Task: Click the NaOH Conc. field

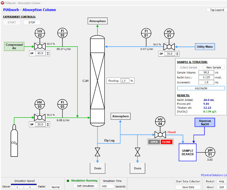Action: click(x=206, y=77)
